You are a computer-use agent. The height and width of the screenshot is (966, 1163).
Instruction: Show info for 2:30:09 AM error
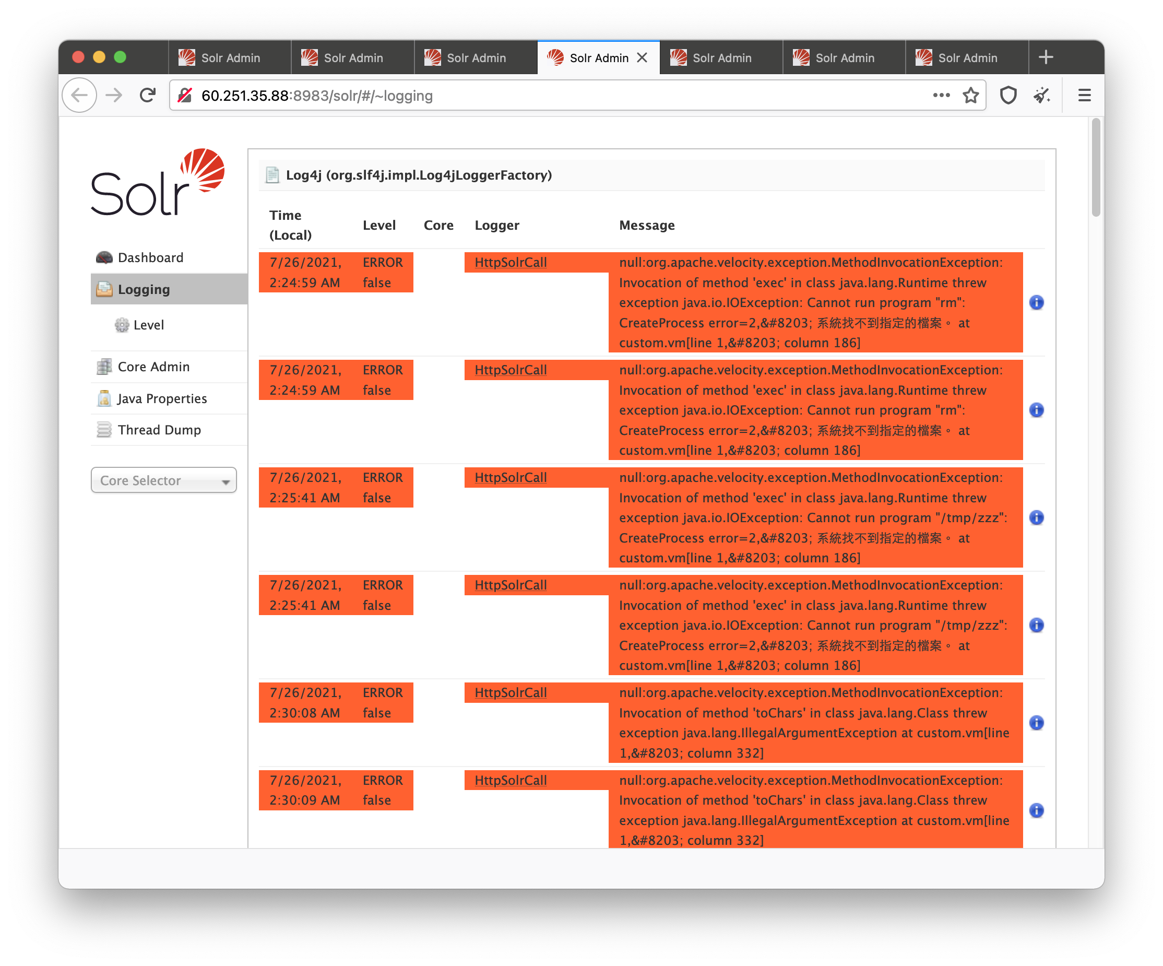tap(1036, 810)
